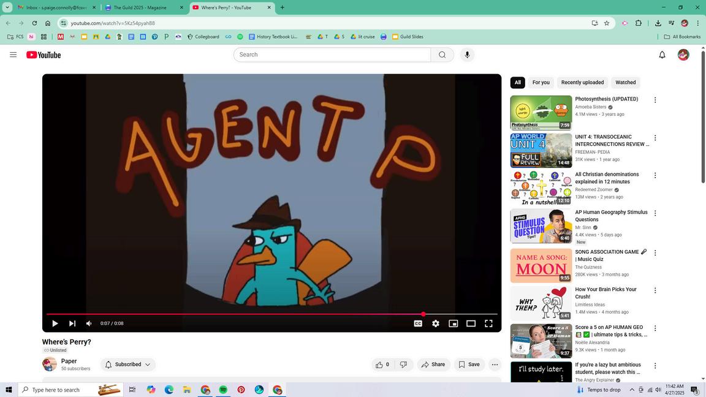Bookmark this page with the star
Screen dimensions: 706x397
[x=607, y=23]
